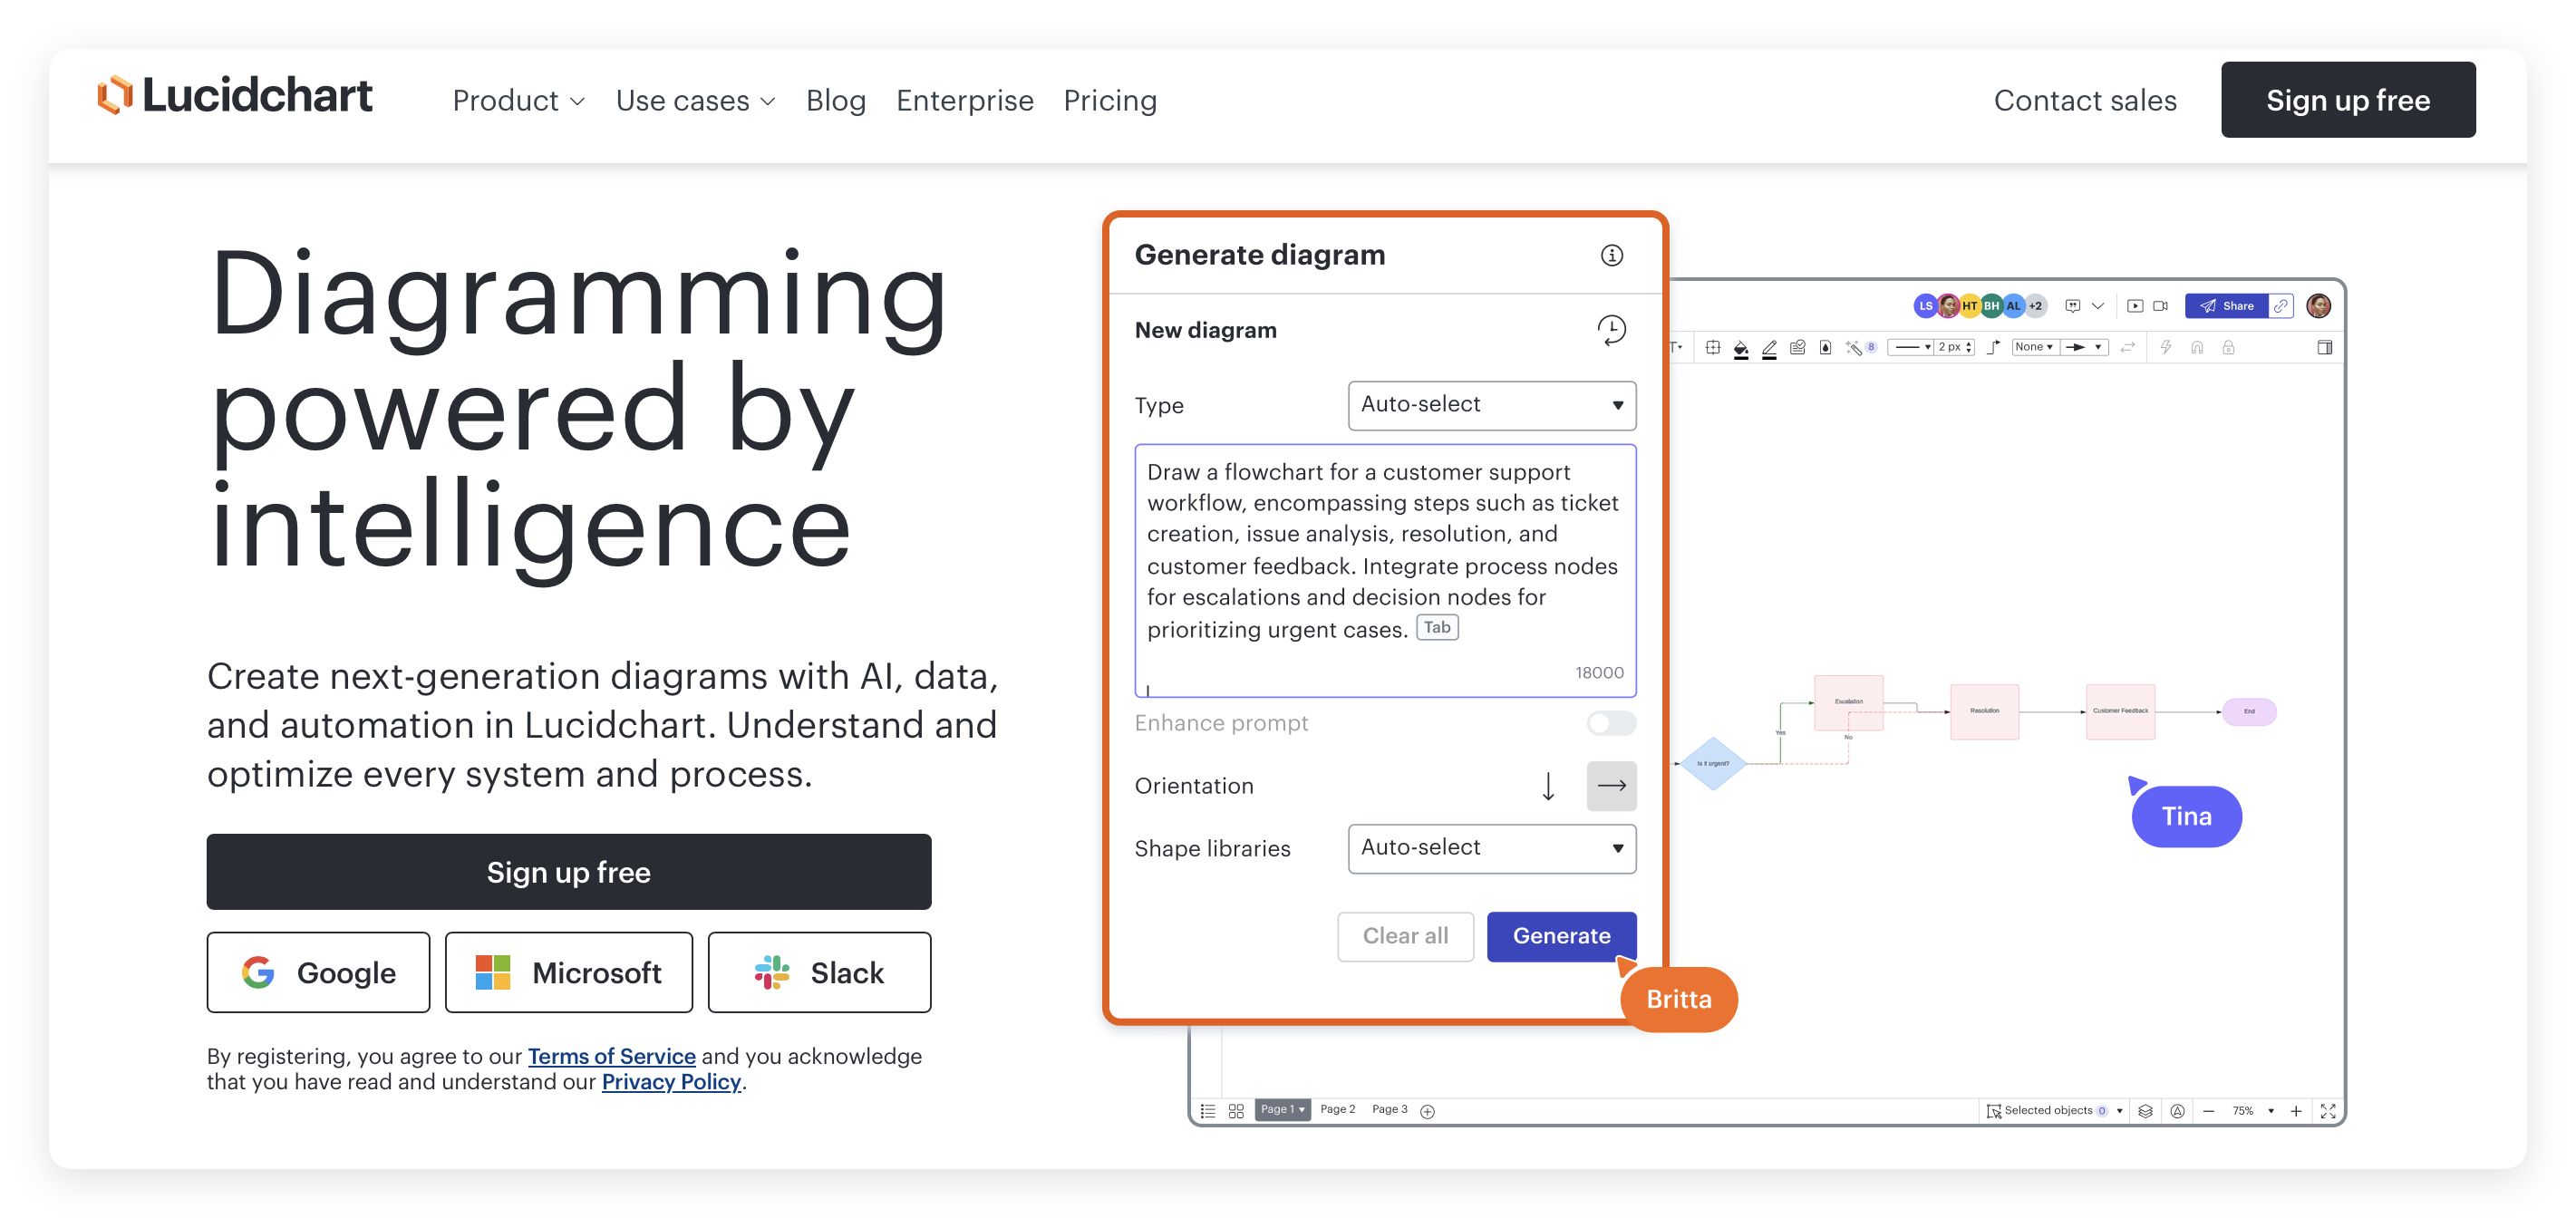Click inside the diagram prompt text box
Image resolution: width=2576 pixels, height=1218 pixels.
1384,560
